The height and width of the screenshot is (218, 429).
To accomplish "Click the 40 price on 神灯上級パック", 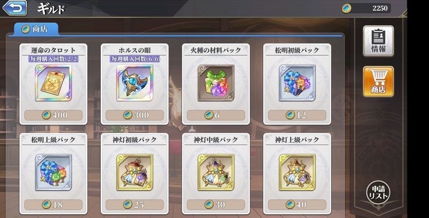I will tap(297, 204).
